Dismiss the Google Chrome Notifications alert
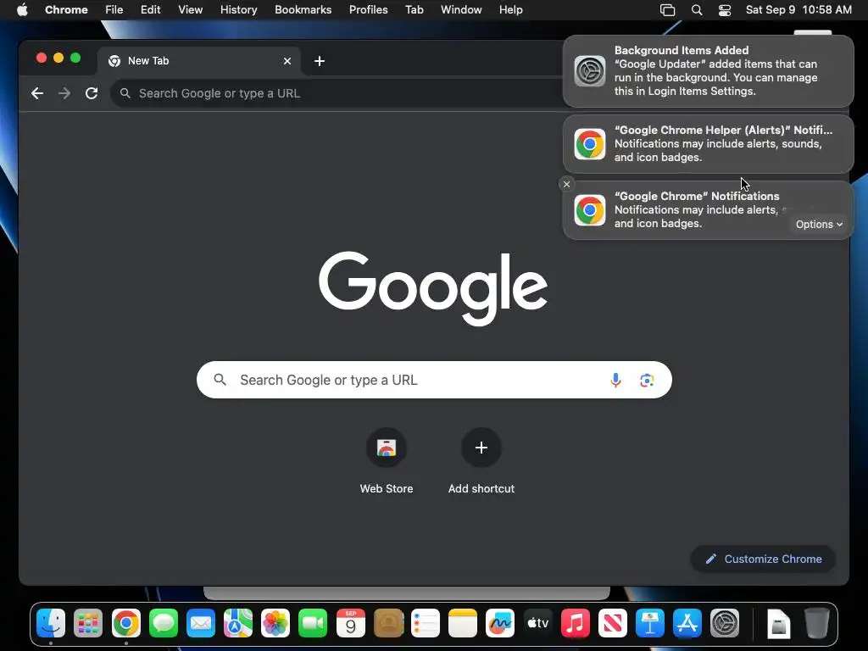The height and width of the screenshot is (651, 868). click(566, 184)
